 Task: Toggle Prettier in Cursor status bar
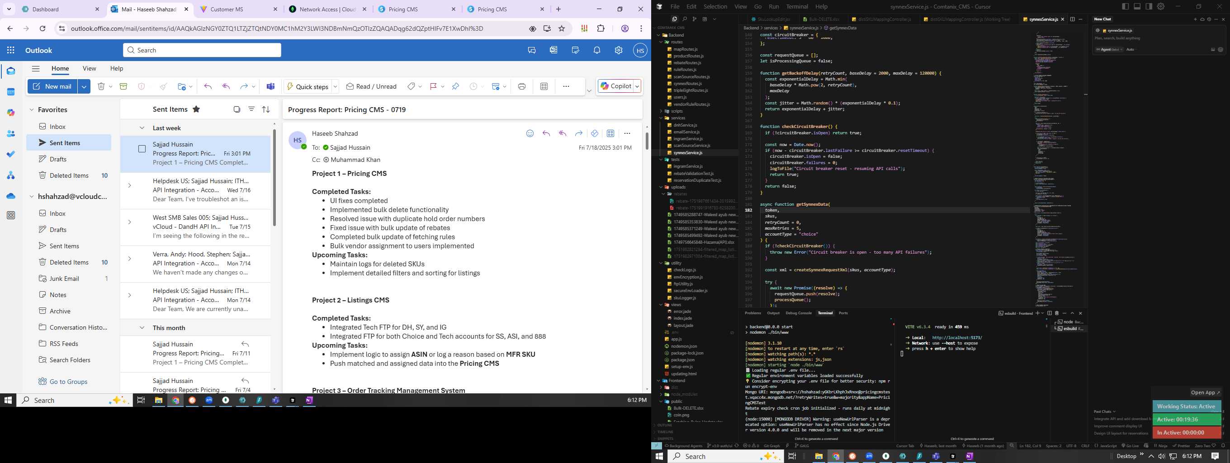tap(1181, 446)
